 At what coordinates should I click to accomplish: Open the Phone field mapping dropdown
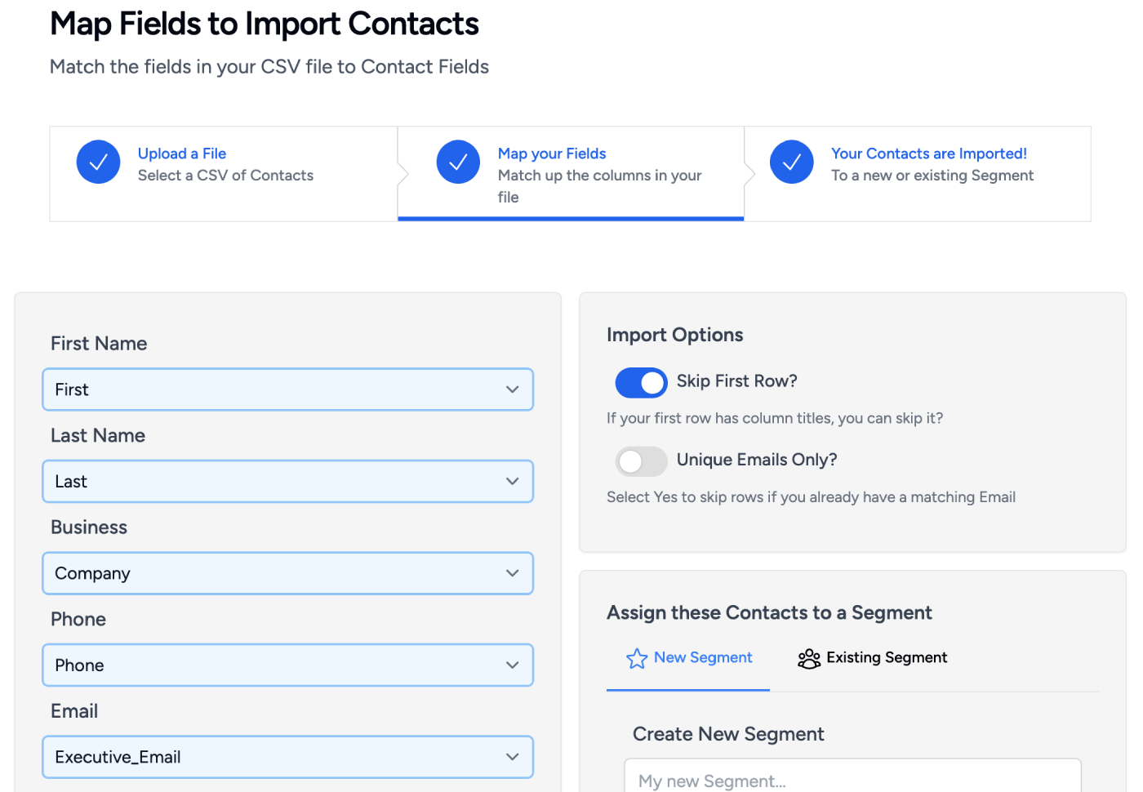pos(287,665)
